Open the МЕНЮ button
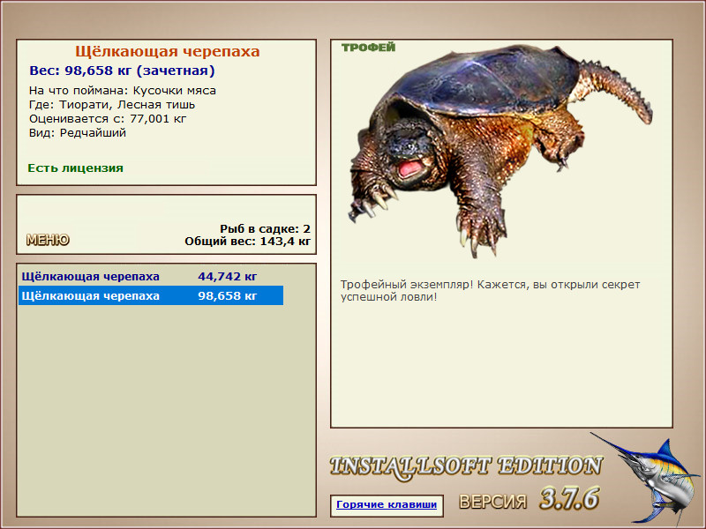This screenshot has height=529, width=706. tap(48, 240)
